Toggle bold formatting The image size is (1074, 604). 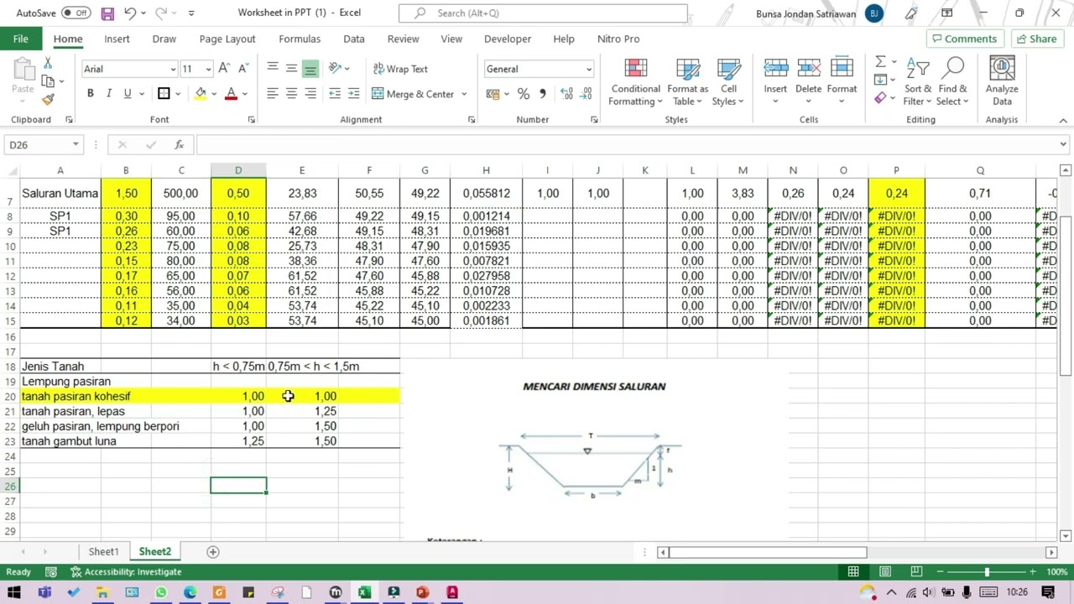[x=91, y=93]
